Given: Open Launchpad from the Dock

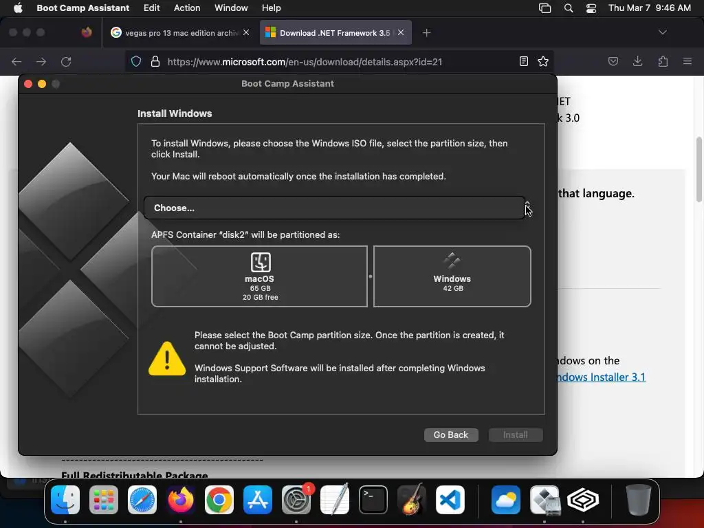Looking at the screenshot, I should (x=104, y=500).
